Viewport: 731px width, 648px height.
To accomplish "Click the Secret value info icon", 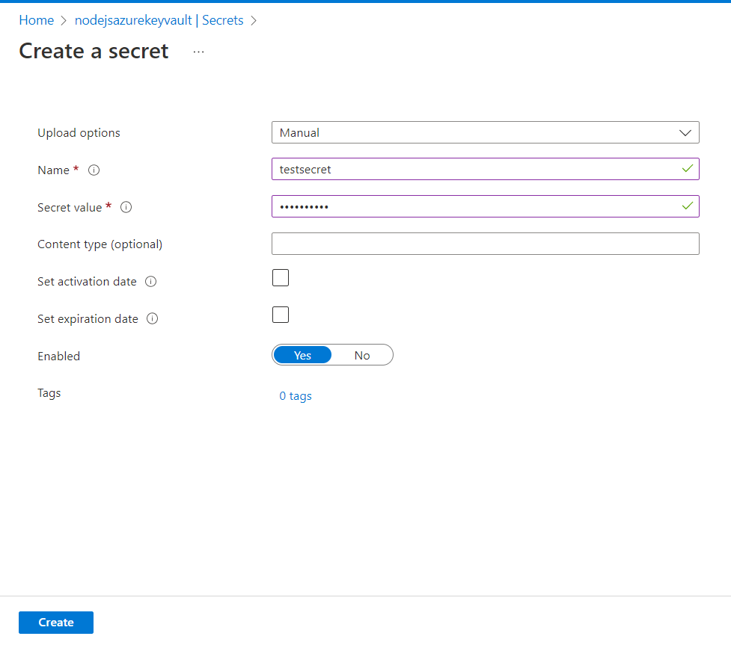I will point(126,208).
